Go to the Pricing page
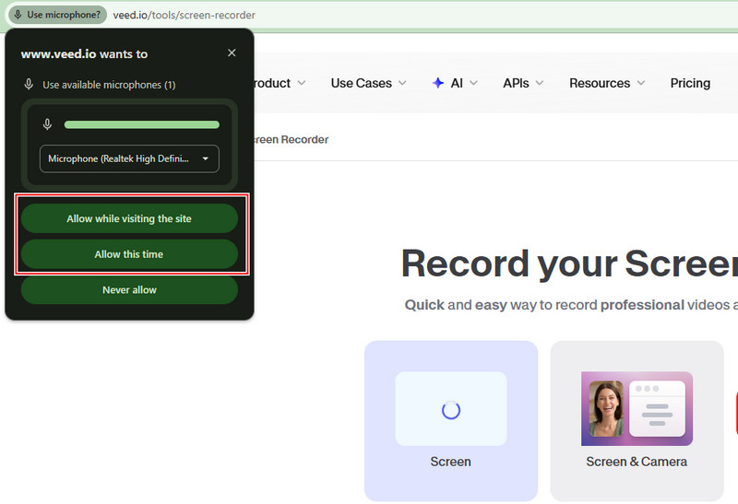738x504 pixels. click(x=690, y=83)
